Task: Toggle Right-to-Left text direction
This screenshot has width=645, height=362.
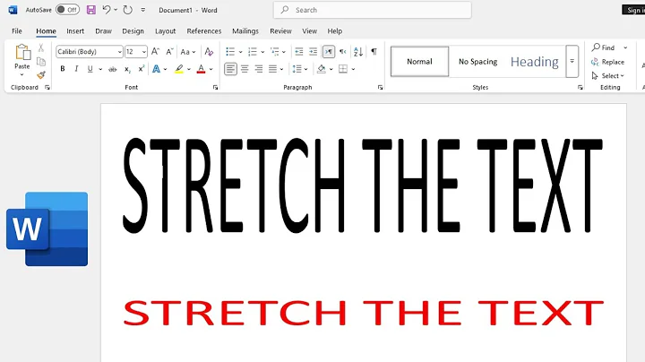Action: 342,51
